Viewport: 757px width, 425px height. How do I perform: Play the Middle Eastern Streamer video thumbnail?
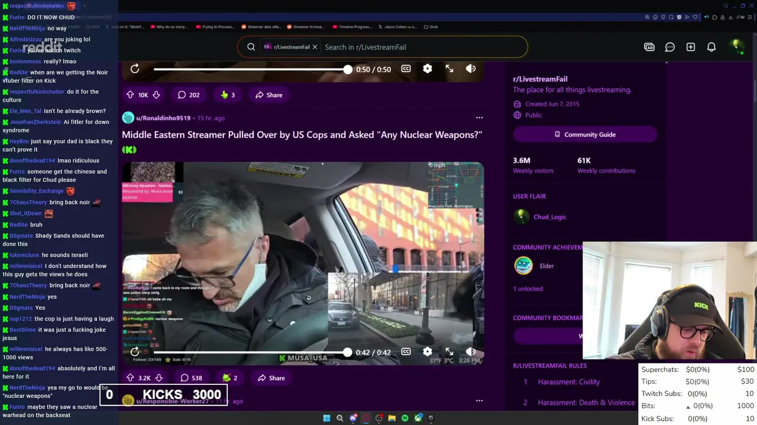click(x=303, y=263)
